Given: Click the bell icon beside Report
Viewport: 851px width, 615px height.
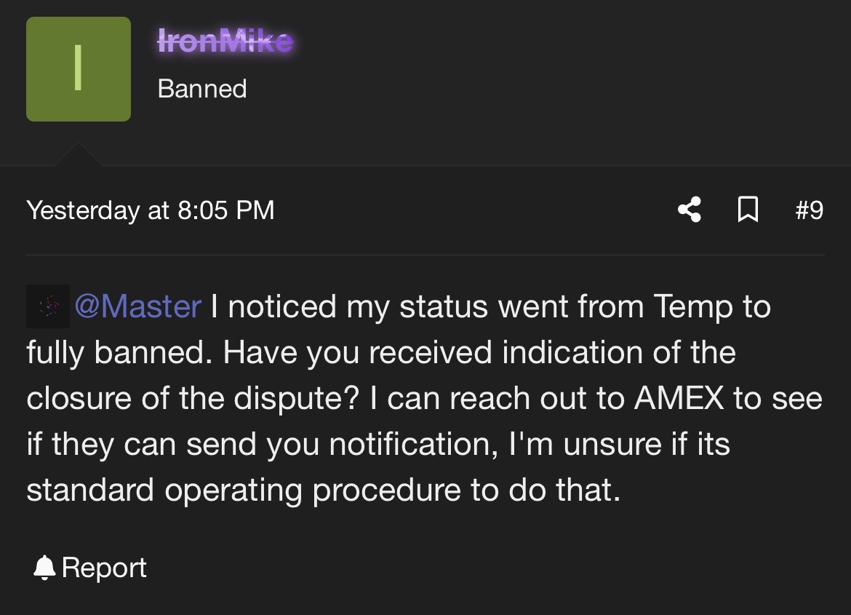Looking at the screenshot, I should point(44,568).
